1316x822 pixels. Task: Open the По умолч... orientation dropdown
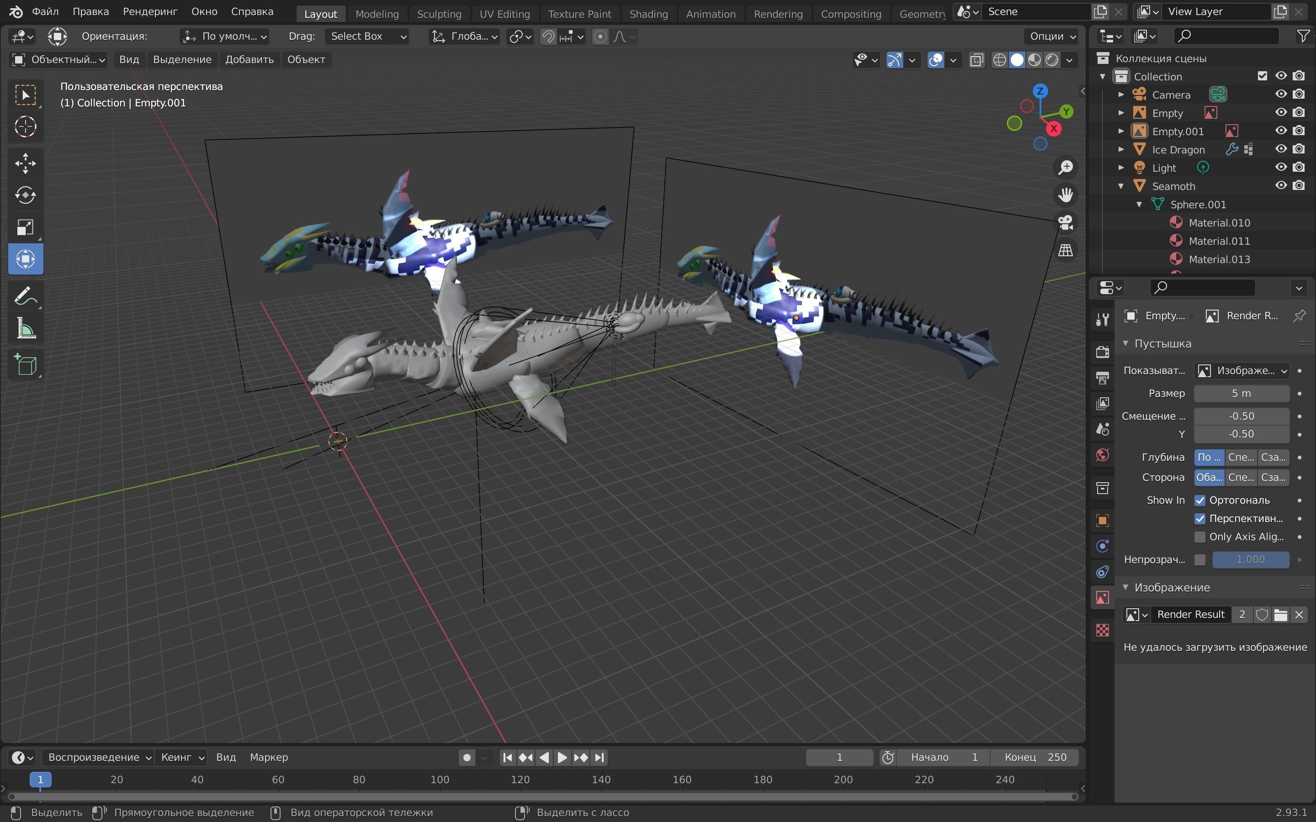(x=225, y=37)
